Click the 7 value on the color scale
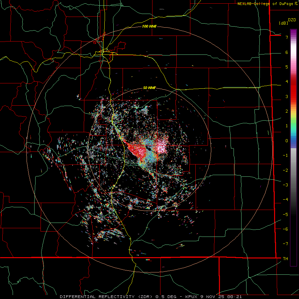The width and height of the screenshot is (299, 299). (x=287, y=37)
